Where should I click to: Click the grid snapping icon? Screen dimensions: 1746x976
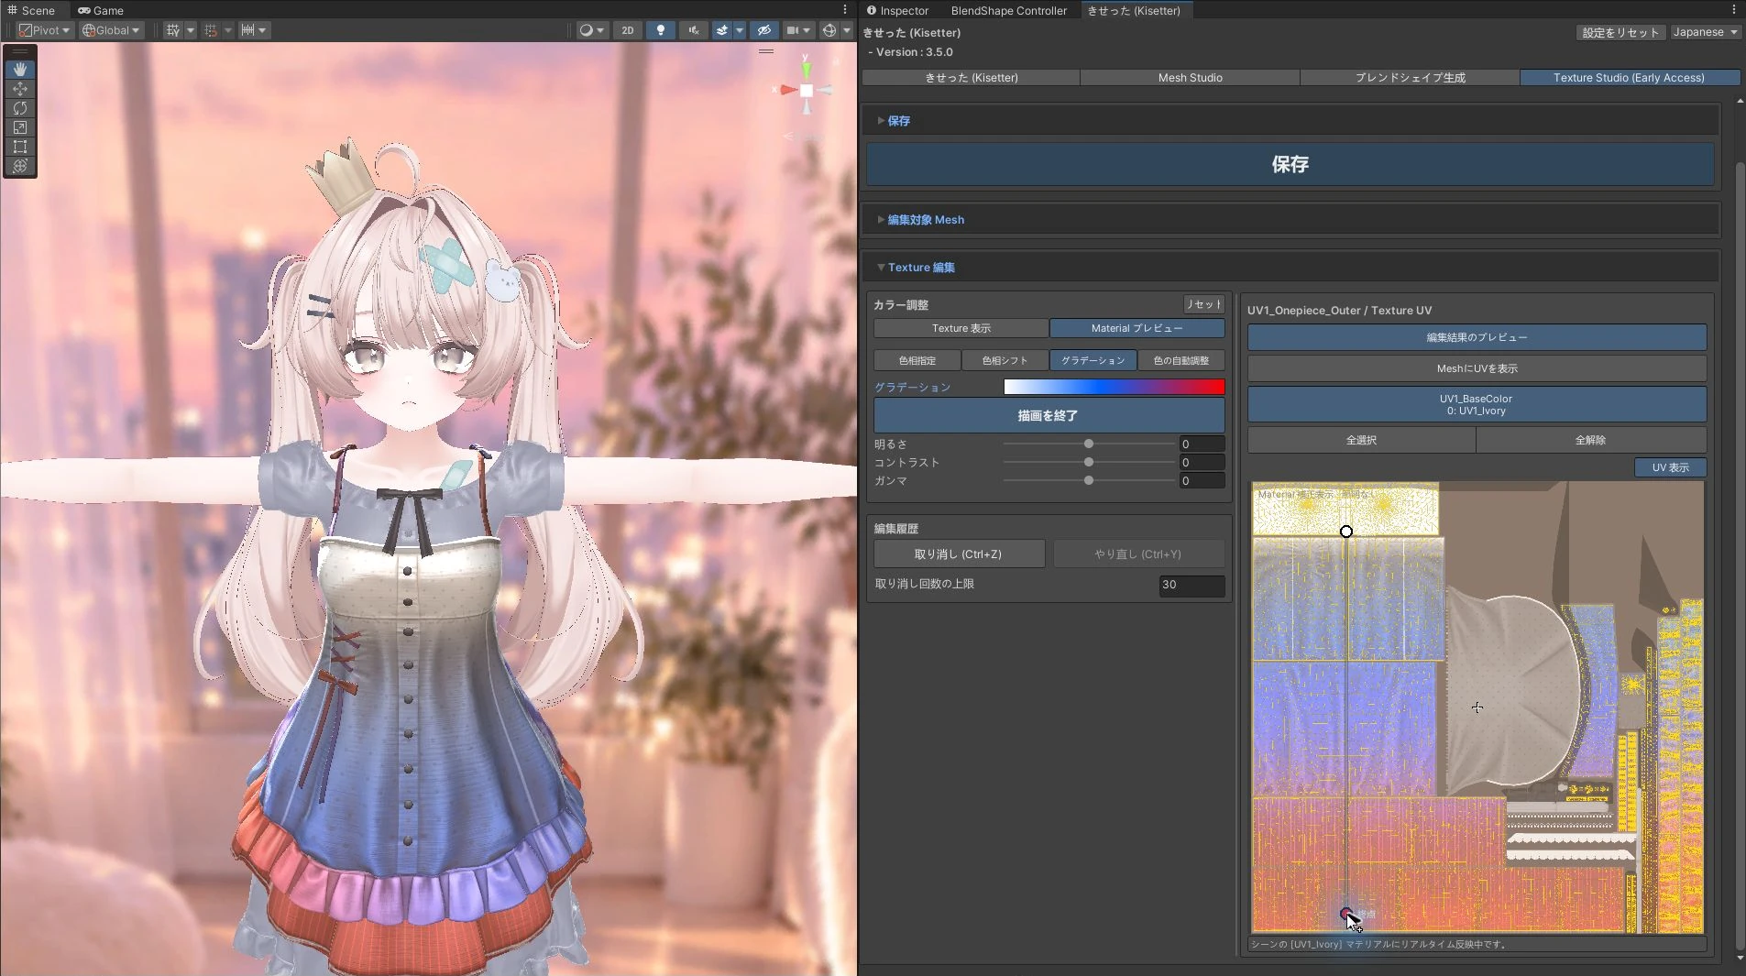coord(211,30)
